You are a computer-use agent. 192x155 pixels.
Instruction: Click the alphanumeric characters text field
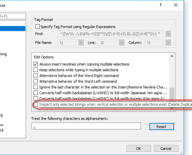coord(86,126)
